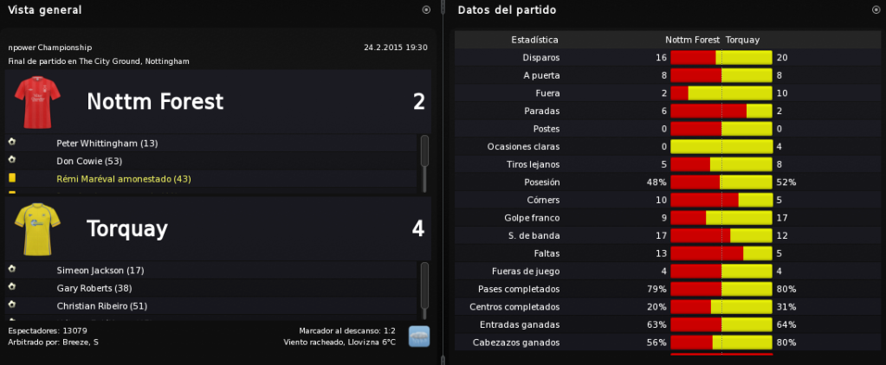
Task: Click the Disparos statistic bar
Action: click(x=721, y=58)
